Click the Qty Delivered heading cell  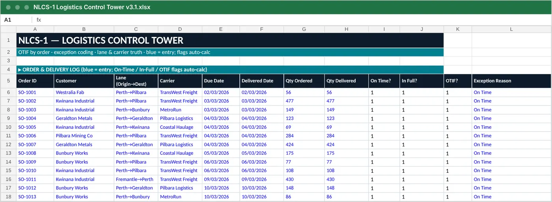(x=347, y=81)
